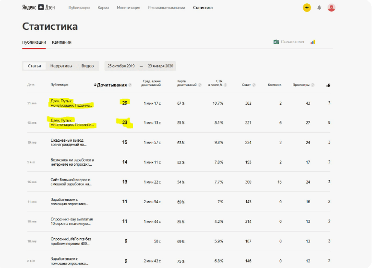Click read time 2 мин 54 с

coord(152,202)
